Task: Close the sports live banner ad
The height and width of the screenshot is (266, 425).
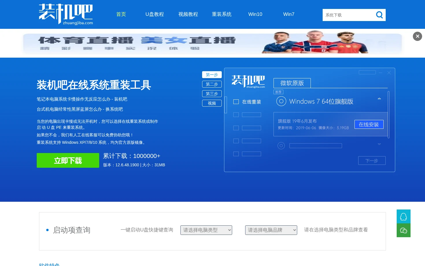Action: pos(417,36)
